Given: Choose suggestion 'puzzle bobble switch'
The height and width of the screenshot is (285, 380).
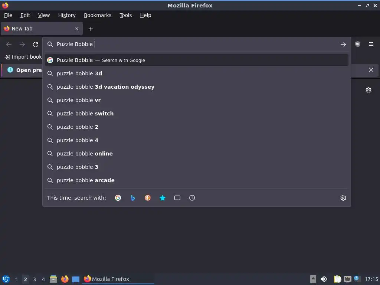Looking at the screenshot, I should [x=197, y=114].
